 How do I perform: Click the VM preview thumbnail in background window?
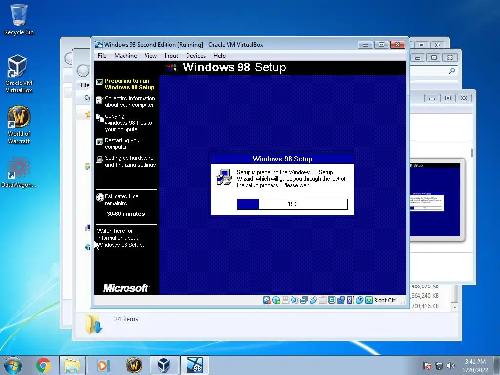(x=436, y=200)
